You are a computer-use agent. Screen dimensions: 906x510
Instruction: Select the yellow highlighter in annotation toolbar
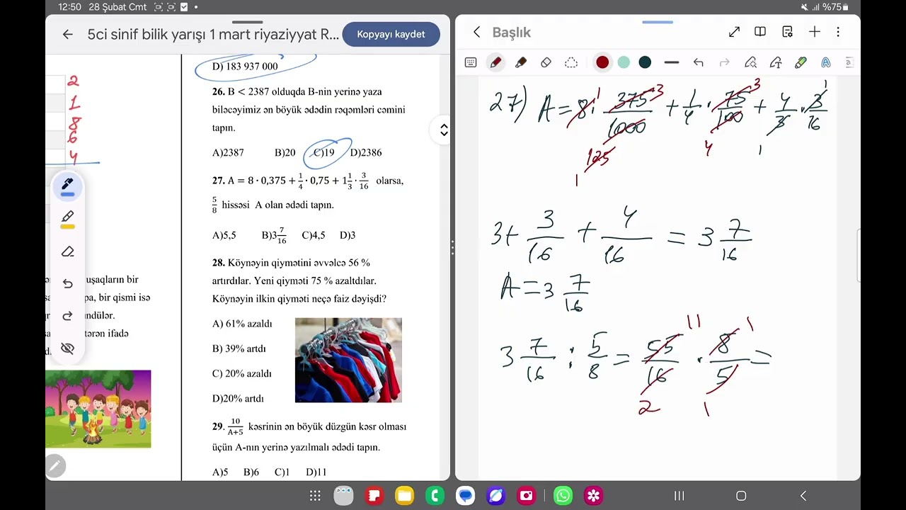pos(68,219)
